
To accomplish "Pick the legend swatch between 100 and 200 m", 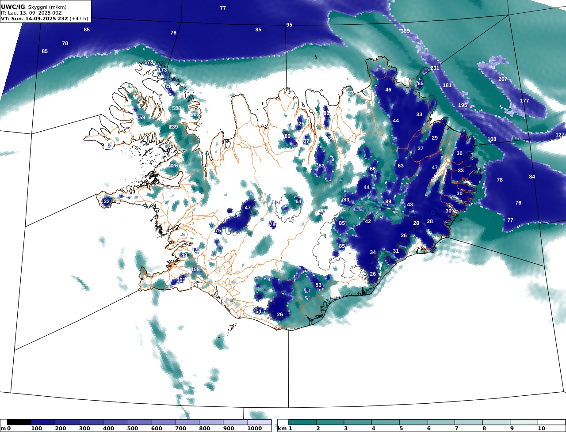I will tap(43, 422).
